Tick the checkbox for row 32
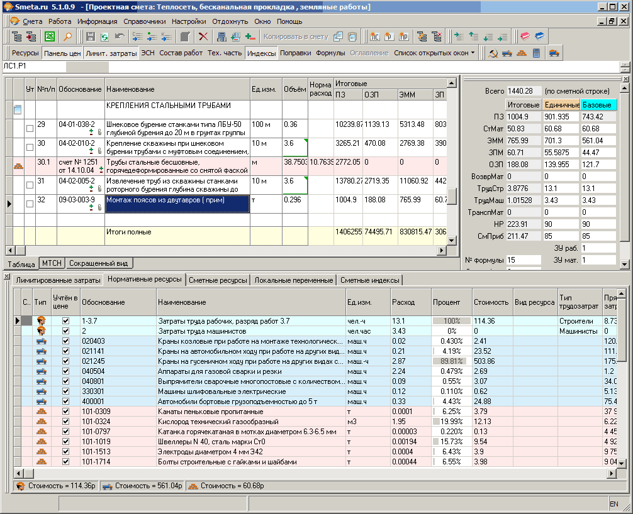Screen dimensions: 633x514 pyautogui.click(x=30, y=204)
